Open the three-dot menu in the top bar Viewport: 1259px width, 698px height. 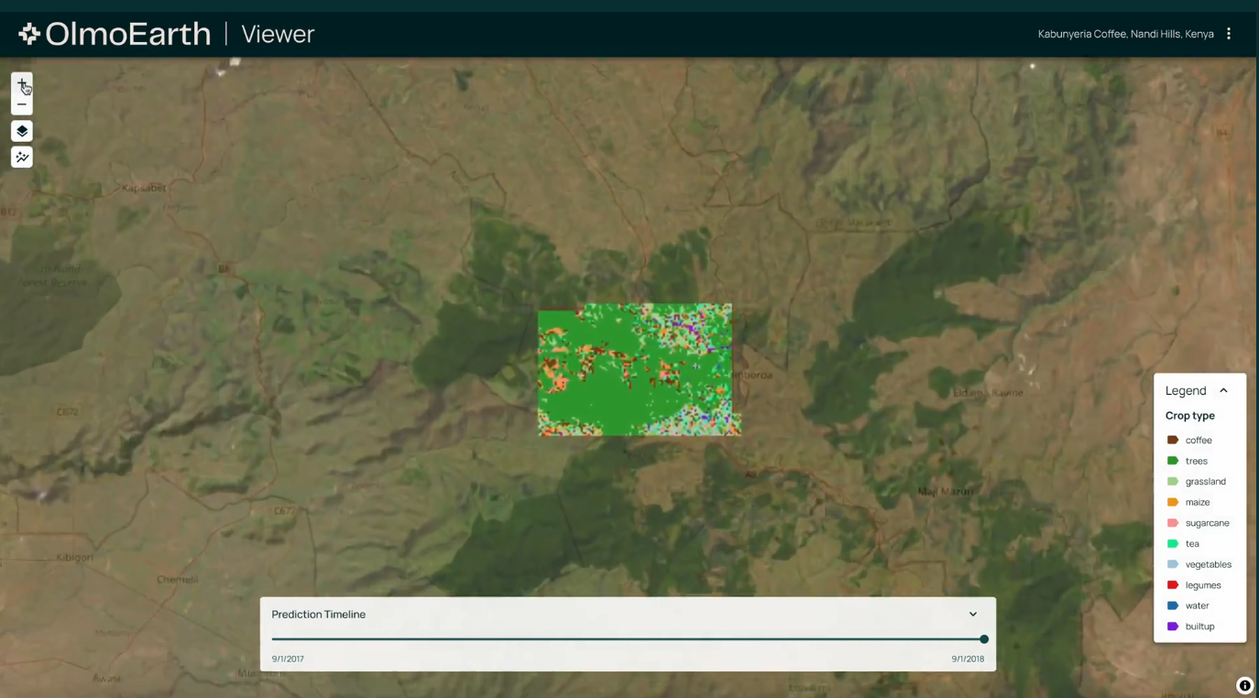pyautogui.click(x=1229, y=33)
